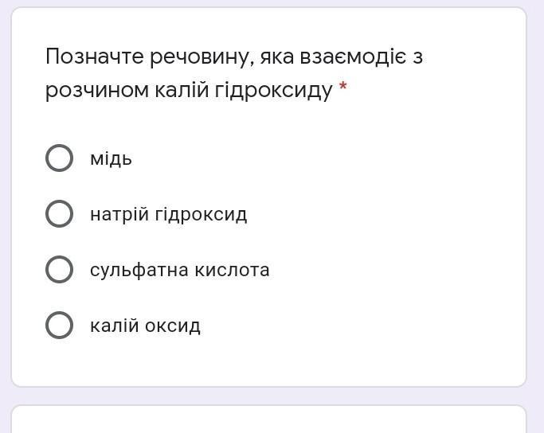Click the калій оксид label text
This screenshot has width=544, height=433.
[x=145, y=326]
